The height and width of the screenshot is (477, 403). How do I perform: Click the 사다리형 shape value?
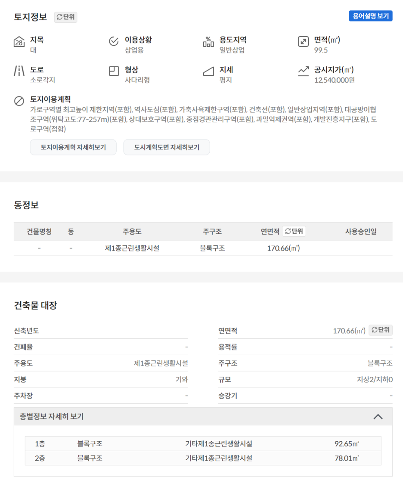pos(137,80)
